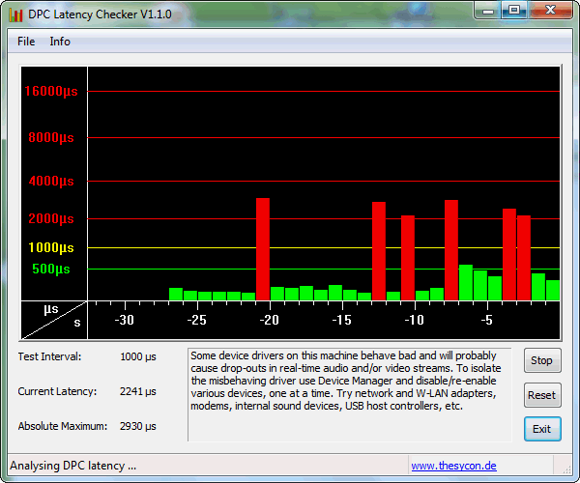
Task: Open the Info menu
Action: 60,42
